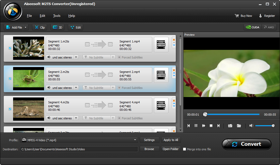Image resolution: width=280 pixels, height=165 pixels.
Task: Move Segment 2 up in the list
Action: coord(174,73)
